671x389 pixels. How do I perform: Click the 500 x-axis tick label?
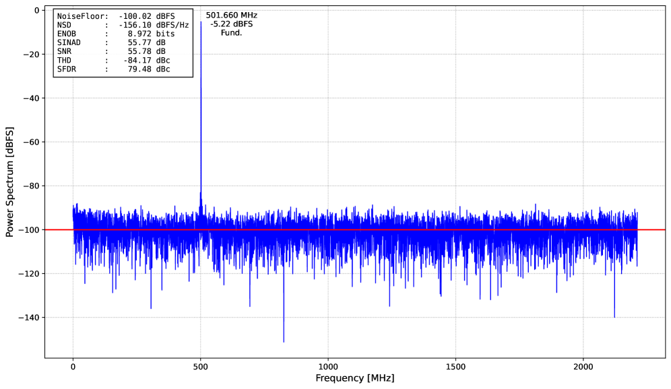201,366
